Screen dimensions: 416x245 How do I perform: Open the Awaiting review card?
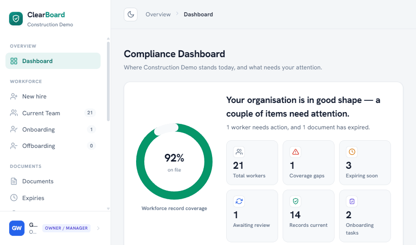252,216
